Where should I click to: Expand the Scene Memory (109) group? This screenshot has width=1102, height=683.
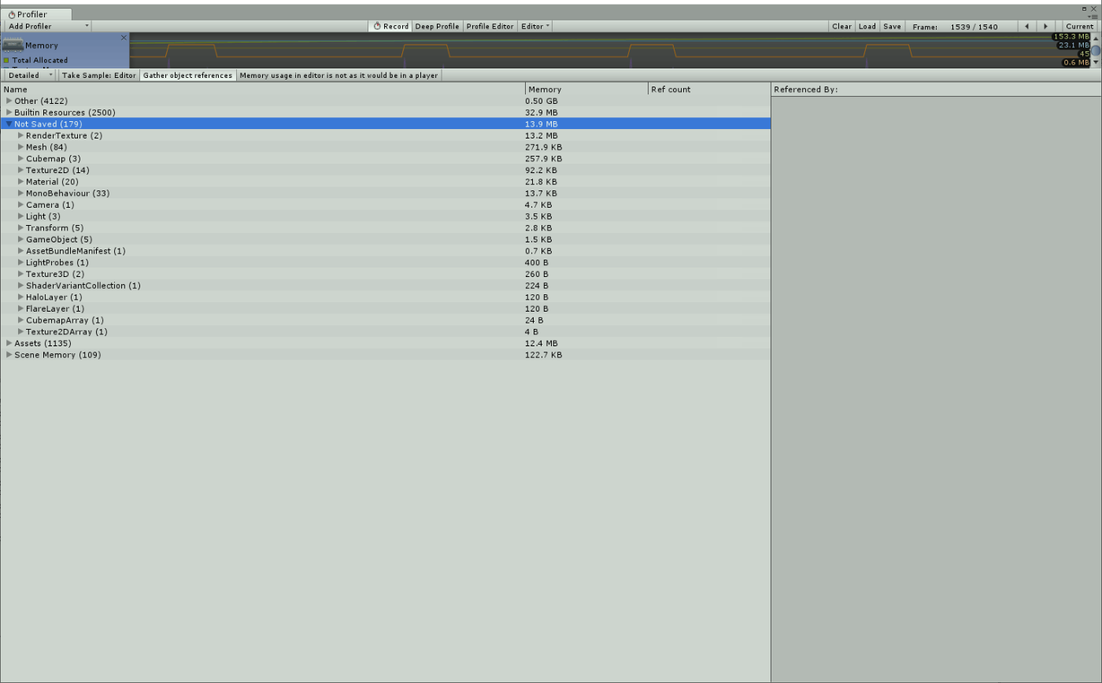tap(9, 355)
